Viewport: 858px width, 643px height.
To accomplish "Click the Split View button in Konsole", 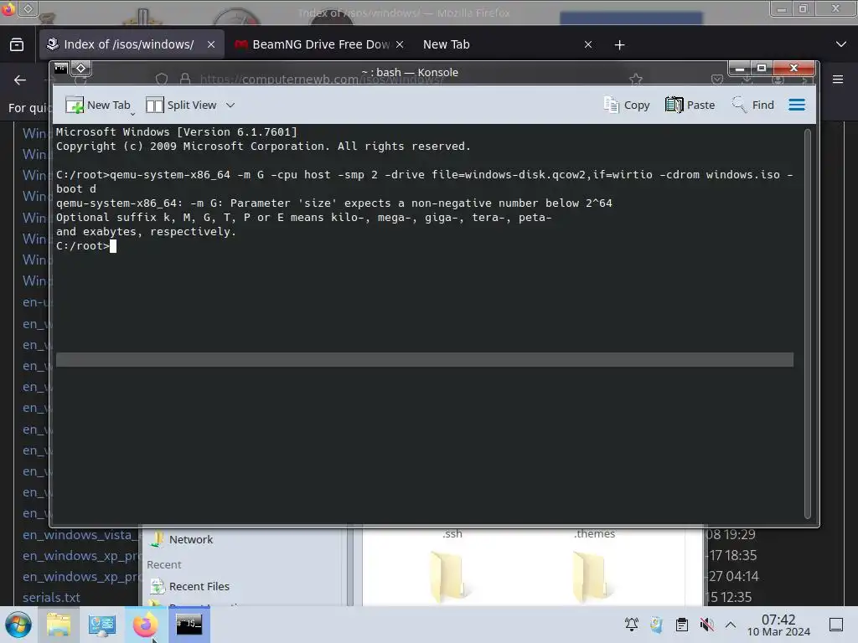I will [x=181, y=105].
